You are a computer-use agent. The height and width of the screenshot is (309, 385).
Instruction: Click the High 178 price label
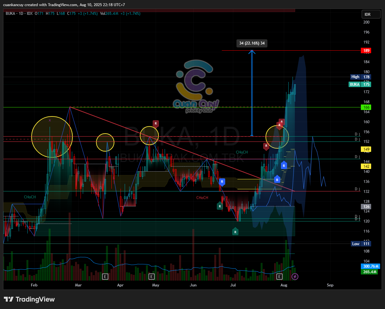pyautogui.click(x=361, y=77)
